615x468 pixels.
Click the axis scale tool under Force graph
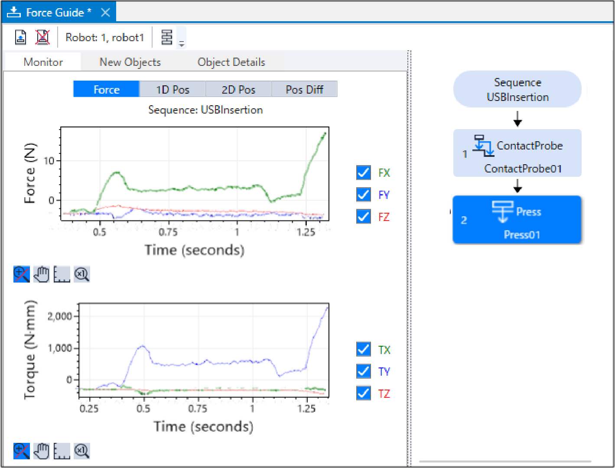[x=62, y=274]
